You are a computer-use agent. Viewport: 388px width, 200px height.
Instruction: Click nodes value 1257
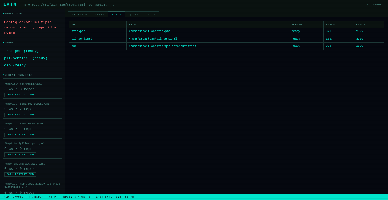pos(329,39)
